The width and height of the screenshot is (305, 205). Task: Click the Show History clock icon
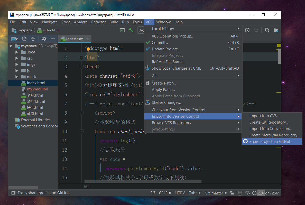click(247, 30)
